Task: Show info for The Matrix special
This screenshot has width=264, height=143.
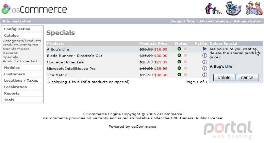Action: tap(204, 75)
